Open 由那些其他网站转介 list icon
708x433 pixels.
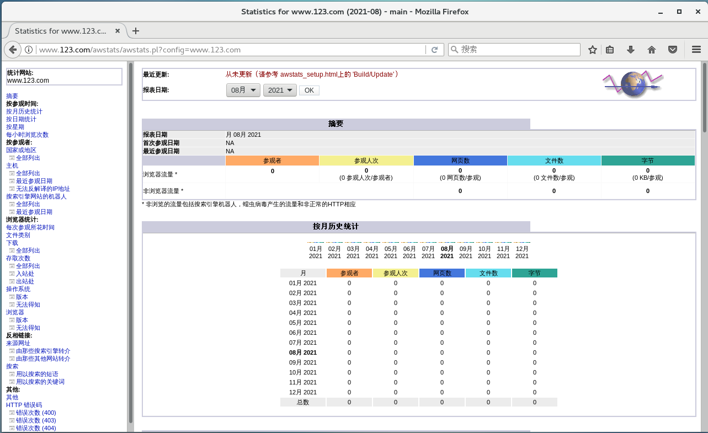[x=12, y=359]
